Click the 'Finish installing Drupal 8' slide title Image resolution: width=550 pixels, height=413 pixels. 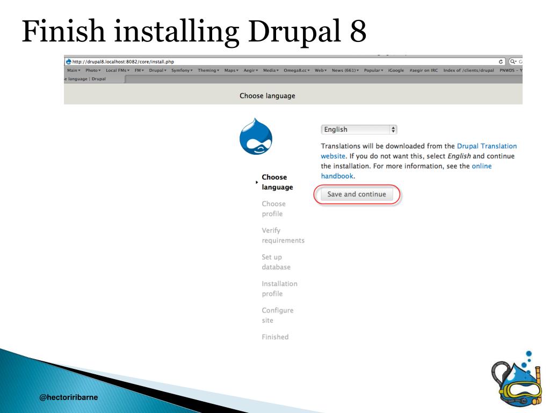coord(194,32)
